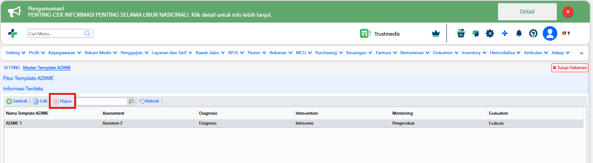Sort by Assessment column header
Viewport: 593px width, 163px height.
pos(149,113)
